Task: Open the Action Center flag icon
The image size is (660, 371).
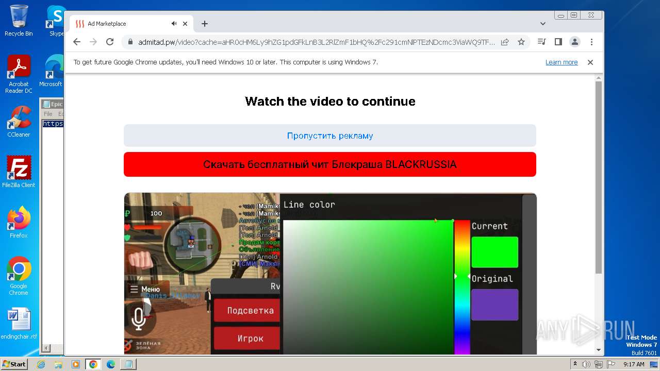Action: [610, 364]
